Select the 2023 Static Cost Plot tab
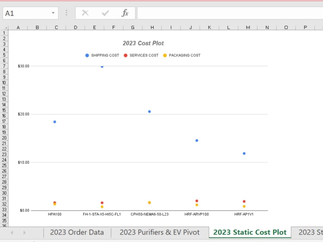 (x=250, y=232)
